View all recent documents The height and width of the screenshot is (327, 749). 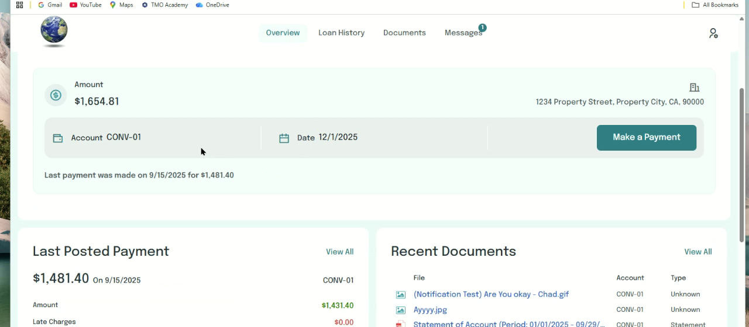coord(698,252)
